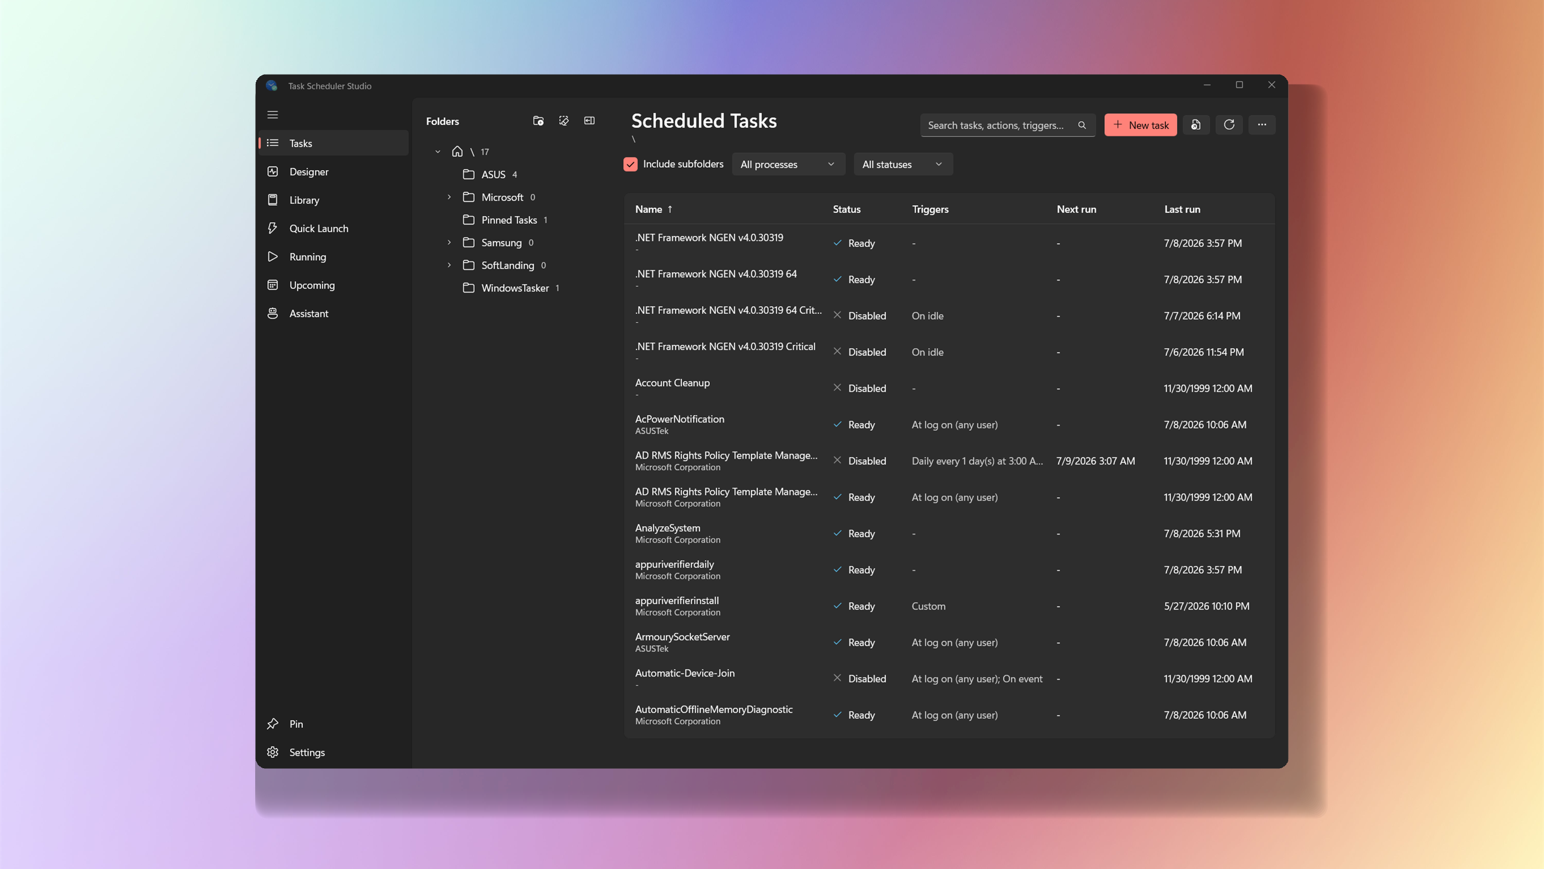Click the Quick Launch lightning icon

[x=273, y=228]
